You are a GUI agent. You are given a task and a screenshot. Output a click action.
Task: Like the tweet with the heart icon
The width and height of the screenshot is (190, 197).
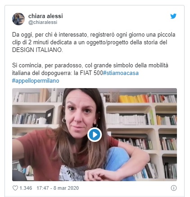click(x=15, y=188)
